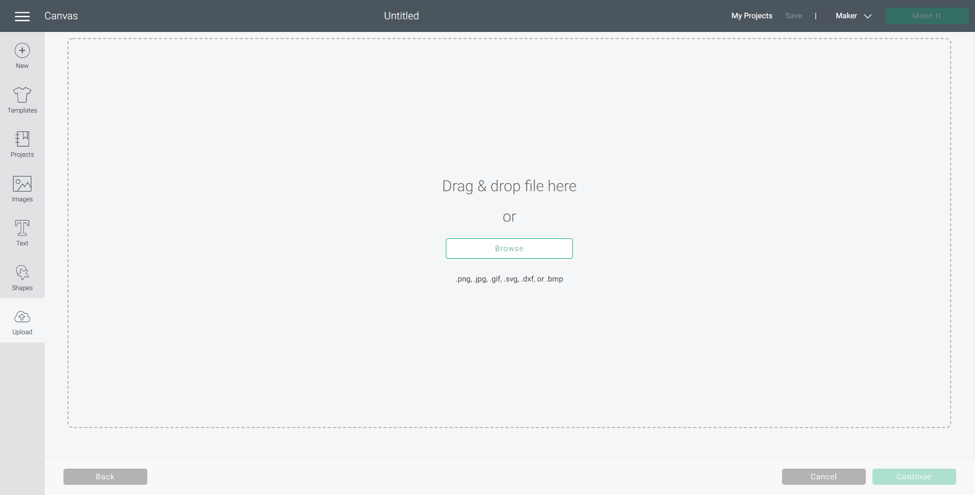The image size is (975, 495).
Task: Click the Make It button
Action: point(926,16)
